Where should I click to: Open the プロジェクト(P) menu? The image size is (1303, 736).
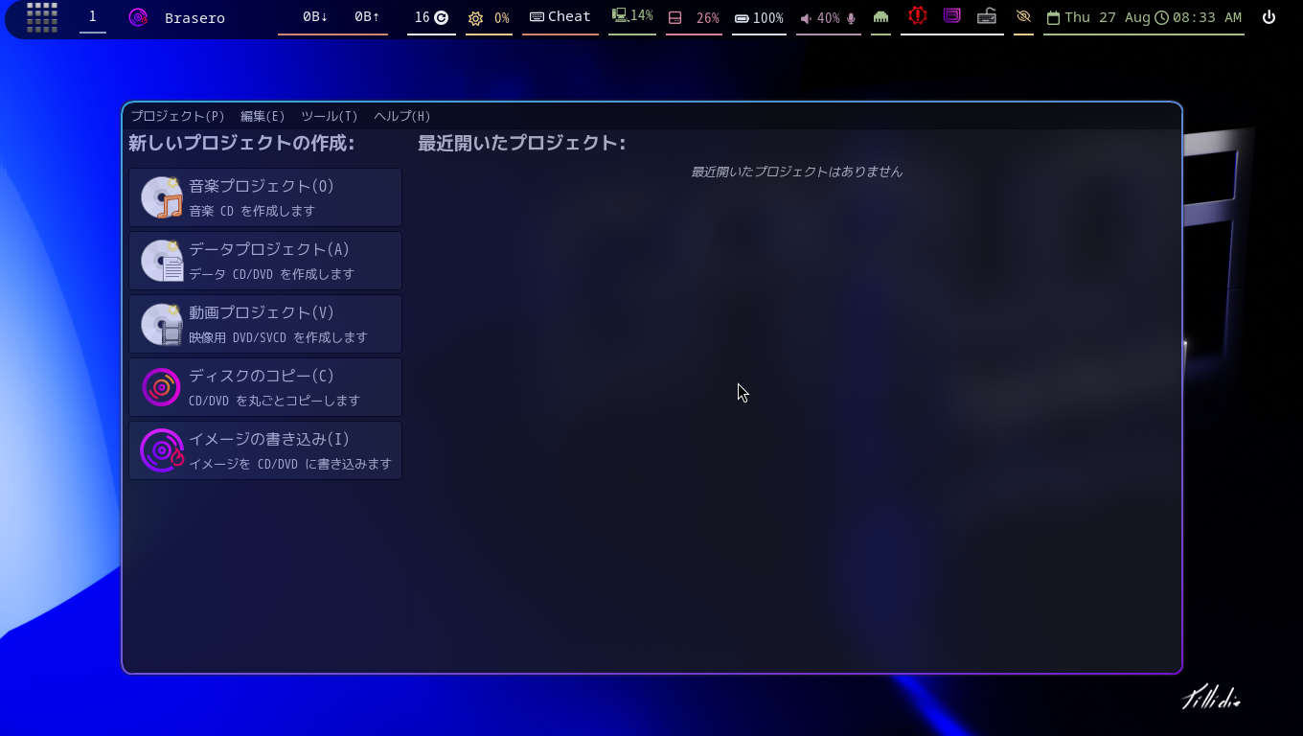point(177,116)
